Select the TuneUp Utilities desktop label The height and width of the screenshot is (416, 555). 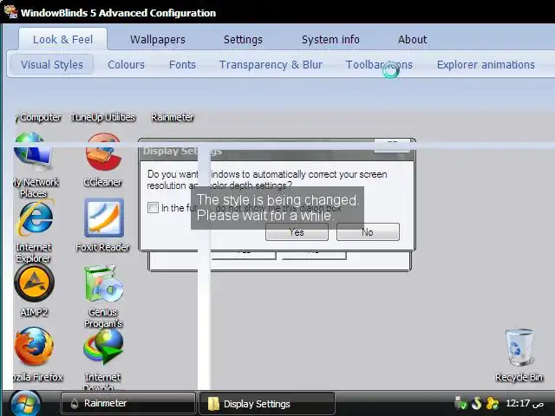103,117
